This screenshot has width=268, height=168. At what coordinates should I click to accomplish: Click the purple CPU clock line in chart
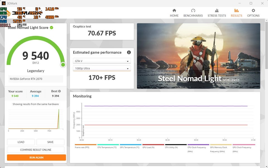pos(166,106)
